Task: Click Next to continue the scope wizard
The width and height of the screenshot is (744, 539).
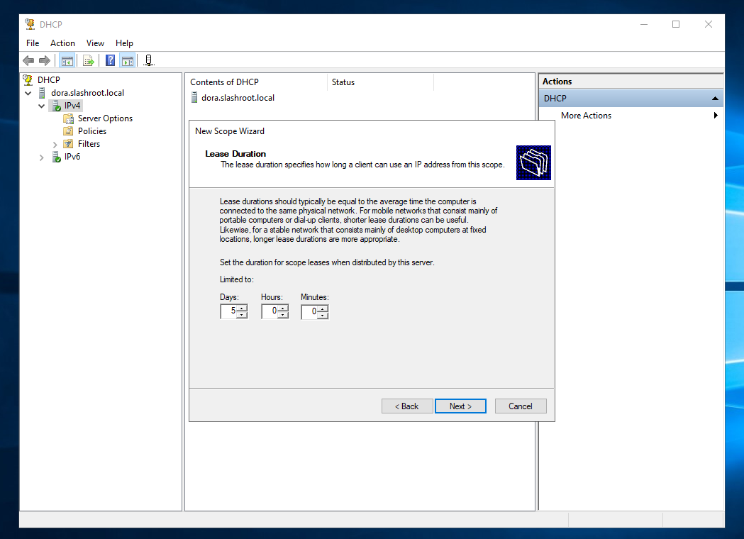Action: coord(460,406)
